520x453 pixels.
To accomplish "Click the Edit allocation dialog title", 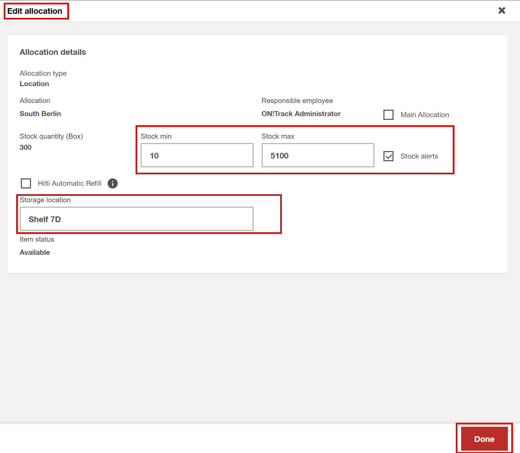I will 35,11.
